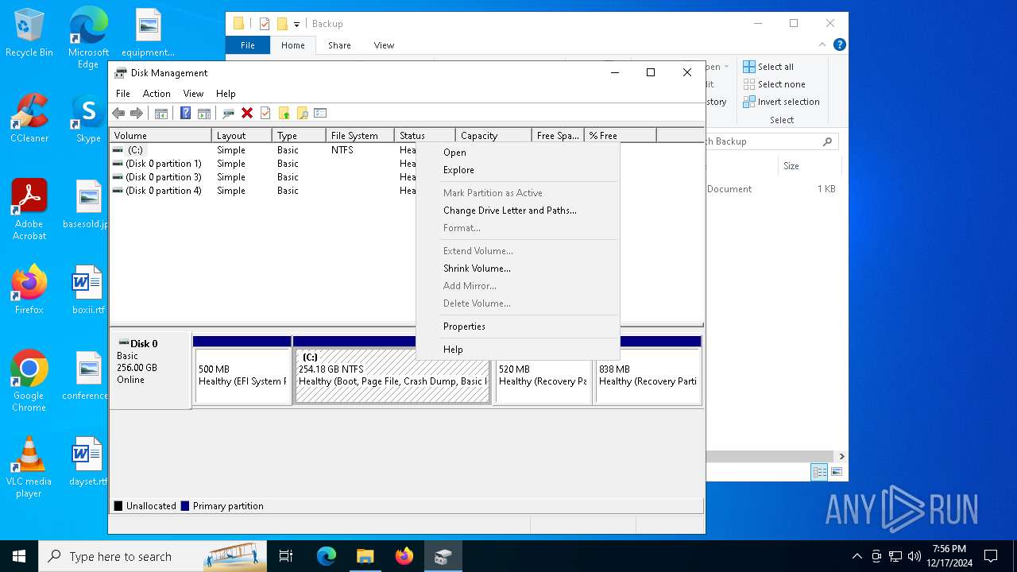The height and width of the screenshot is (572, 1017).
Task: Collapse the ribbon with the chevron in Backup window
Action: click(x=824, y=45)
